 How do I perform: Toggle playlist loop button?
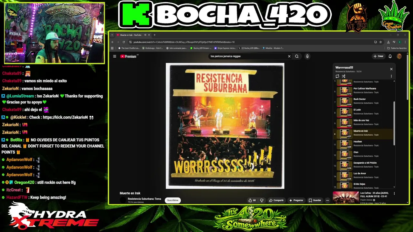337,76
